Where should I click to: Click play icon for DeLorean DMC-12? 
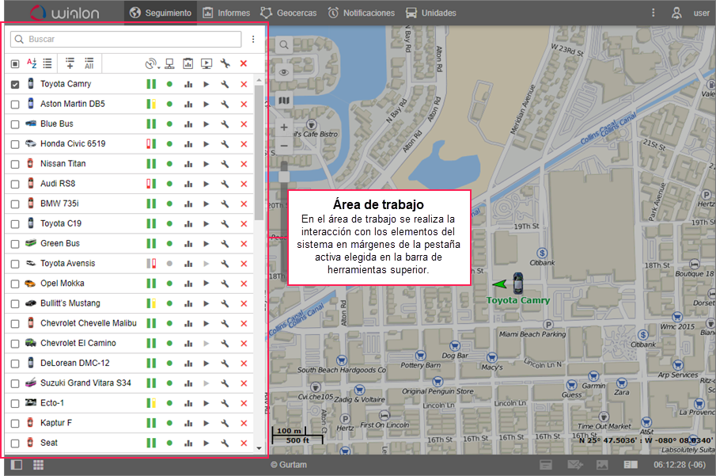tap(206, 364)
